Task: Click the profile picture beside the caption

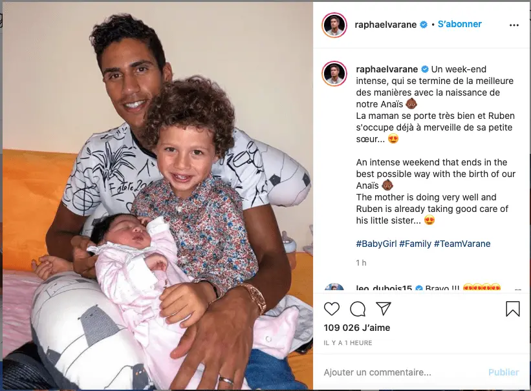Action: point(334,74)
